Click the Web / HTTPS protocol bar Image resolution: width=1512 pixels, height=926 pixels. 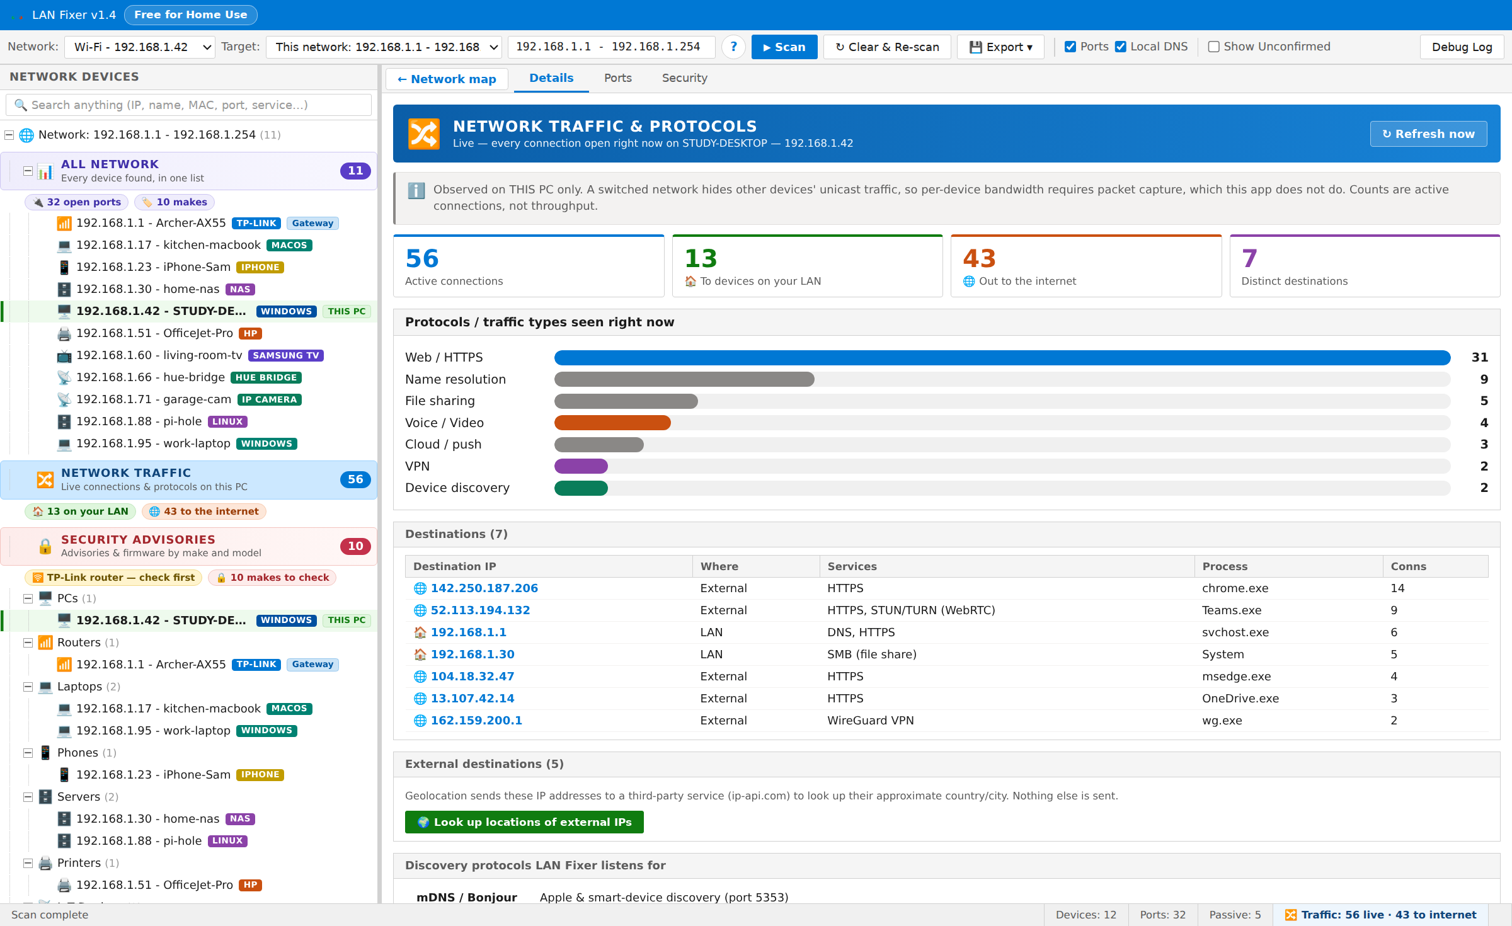[1002, 358]
